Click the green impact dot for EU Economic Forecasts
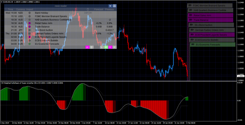 click(29, 44)
